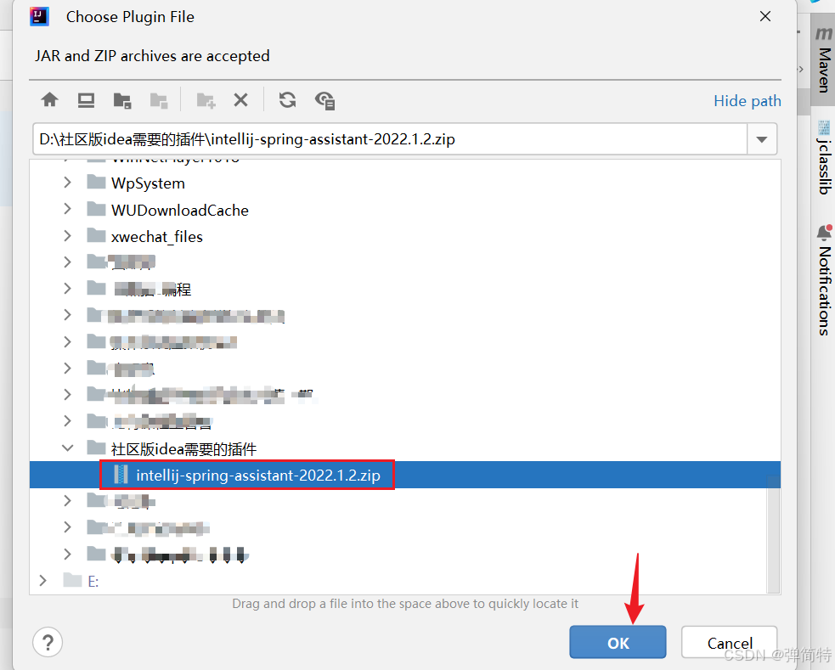Click the file tree vertical scrollbar
835x670 pixels.
tap(773, 535)
